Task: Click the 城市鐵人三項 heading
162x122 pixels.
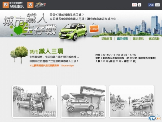Action: pos(46,51)
